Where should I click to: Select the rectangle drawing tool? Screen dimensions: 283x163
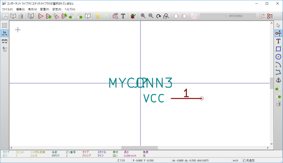pos(278,49)
